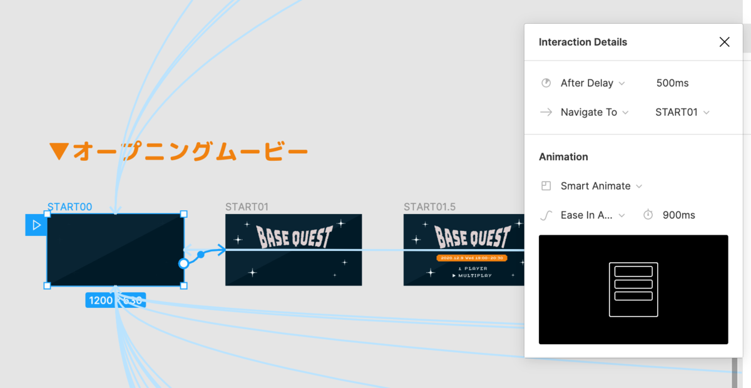This screenshot has height=388, width=751.
Task: Click the easing curve icon
Action: [546, 215]
